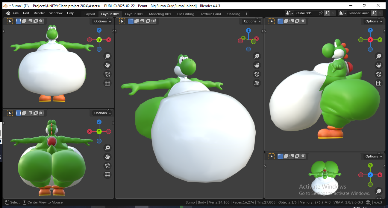This screenshot has width=388, height=208.
Task: Click the RenderLayer view layer name field
Action: (x=359, y=13)
